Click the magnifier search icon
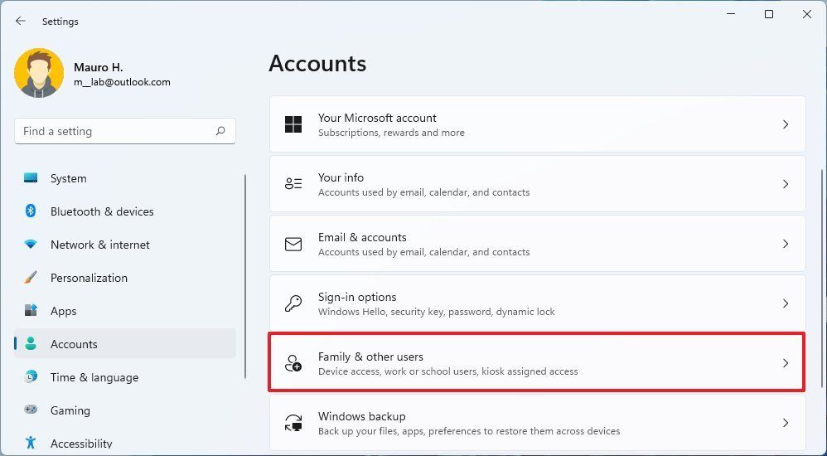Screen dimensions: 827x456 click(220, 131)
